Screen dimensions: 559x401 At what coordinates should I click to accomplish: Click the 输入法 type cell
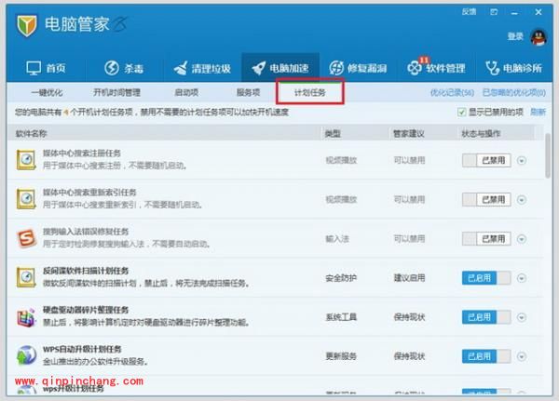coord(337,238)
